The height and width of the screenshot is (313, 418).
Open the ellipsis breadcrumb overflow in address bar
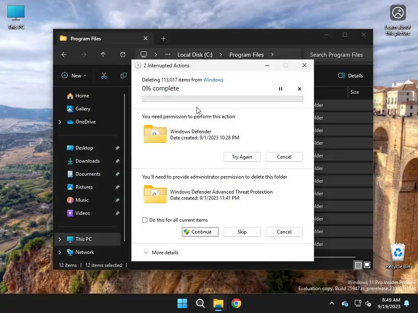click(168, 54)
